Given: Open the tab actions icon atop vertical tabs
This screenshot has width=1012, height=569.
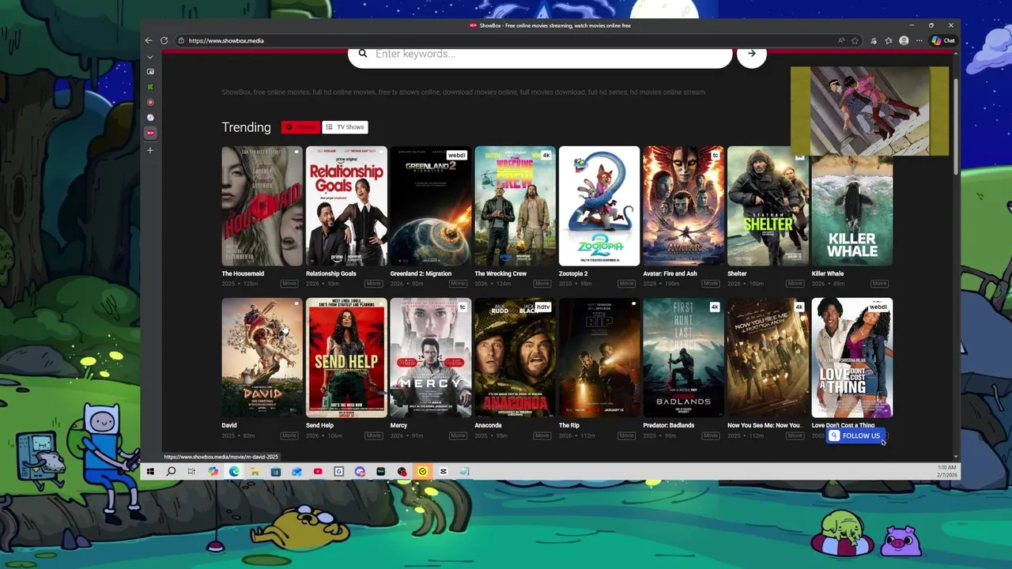Looking at the screenshot, I should point(150,71).
